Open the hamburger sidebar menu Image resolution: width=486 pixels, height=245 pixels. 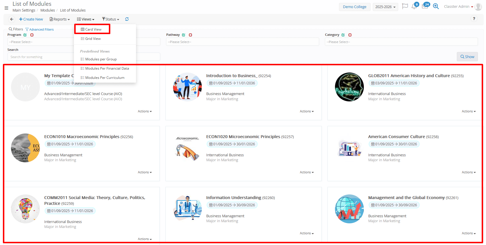pyautogui.click(x=6, y=8)
